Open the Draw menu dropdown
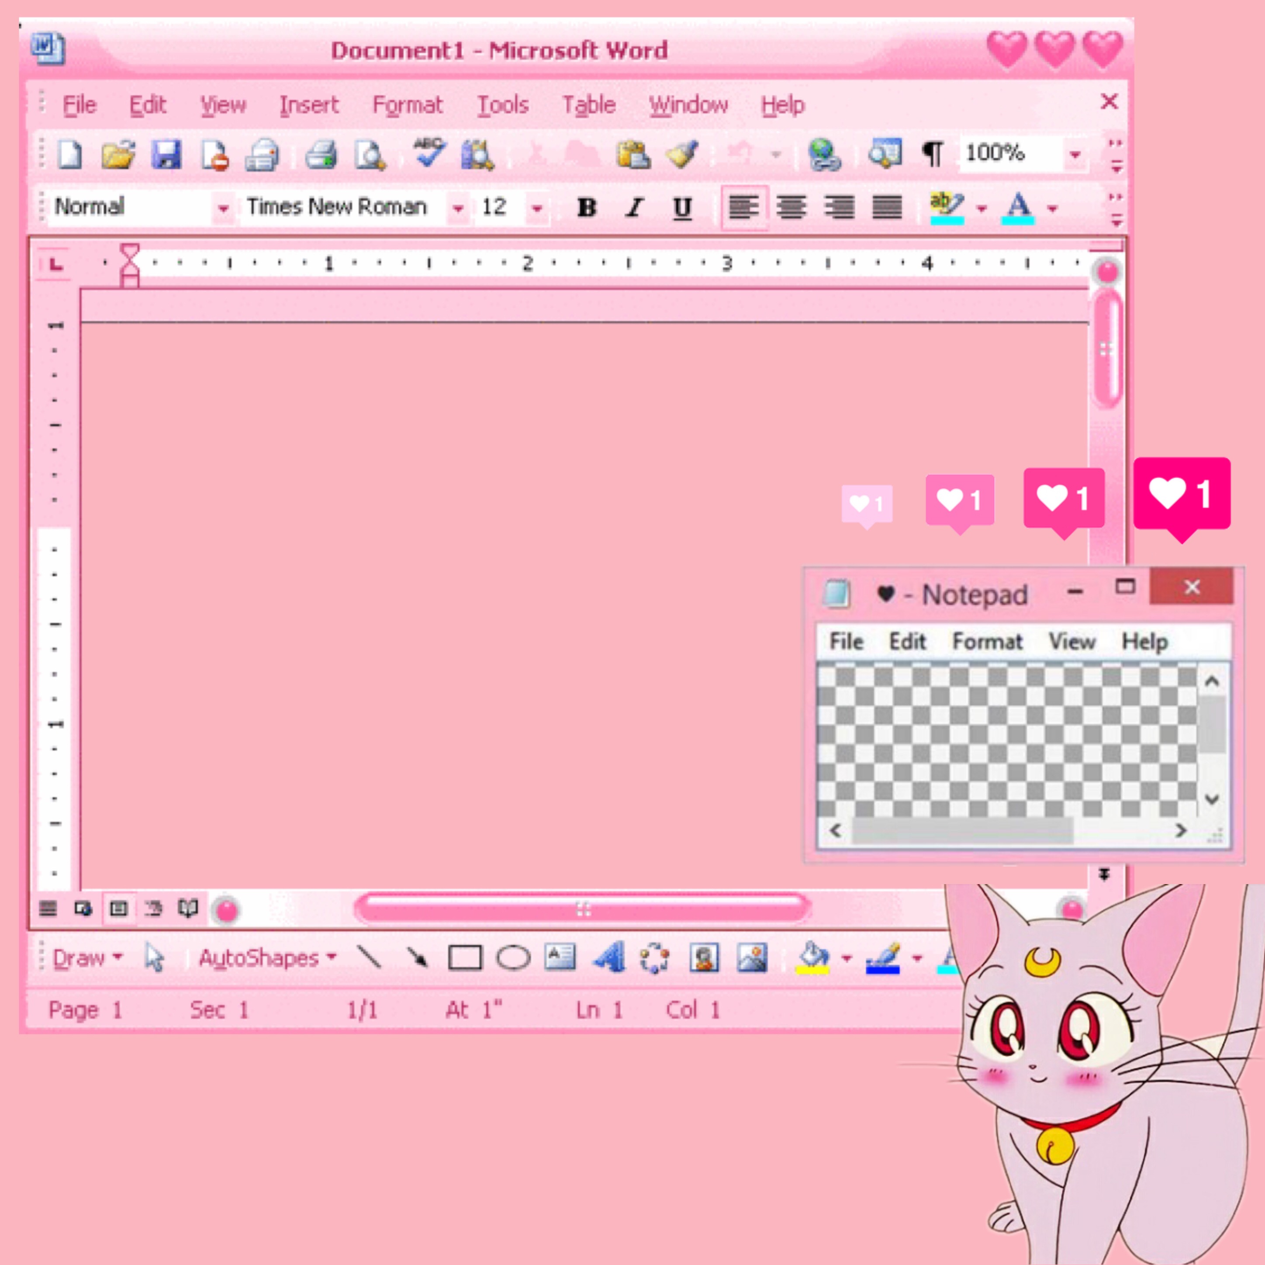Screen dimensions: 1265x1265 87,958
